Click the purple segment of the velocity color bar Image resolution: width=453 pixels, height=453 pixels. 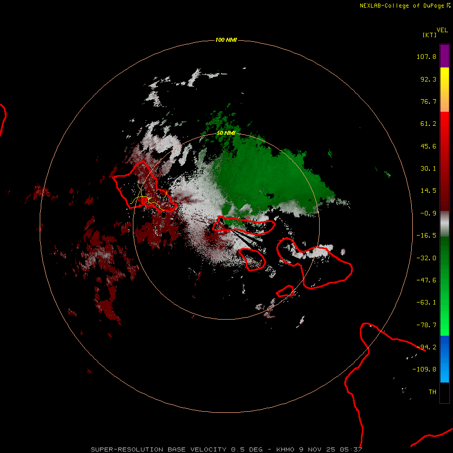click(444, 56)
